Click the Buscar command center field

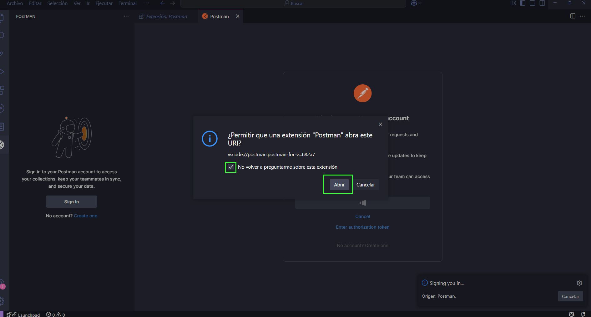[293, 3]
